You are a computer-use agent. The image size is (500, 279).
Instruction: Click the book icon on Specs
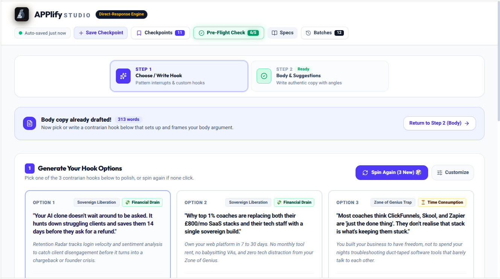[275, 33]
